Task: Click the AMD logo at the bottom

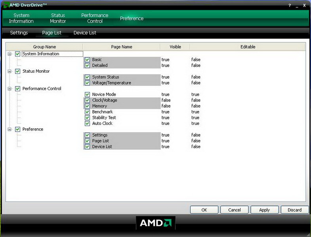Action: tap(156, 223)
